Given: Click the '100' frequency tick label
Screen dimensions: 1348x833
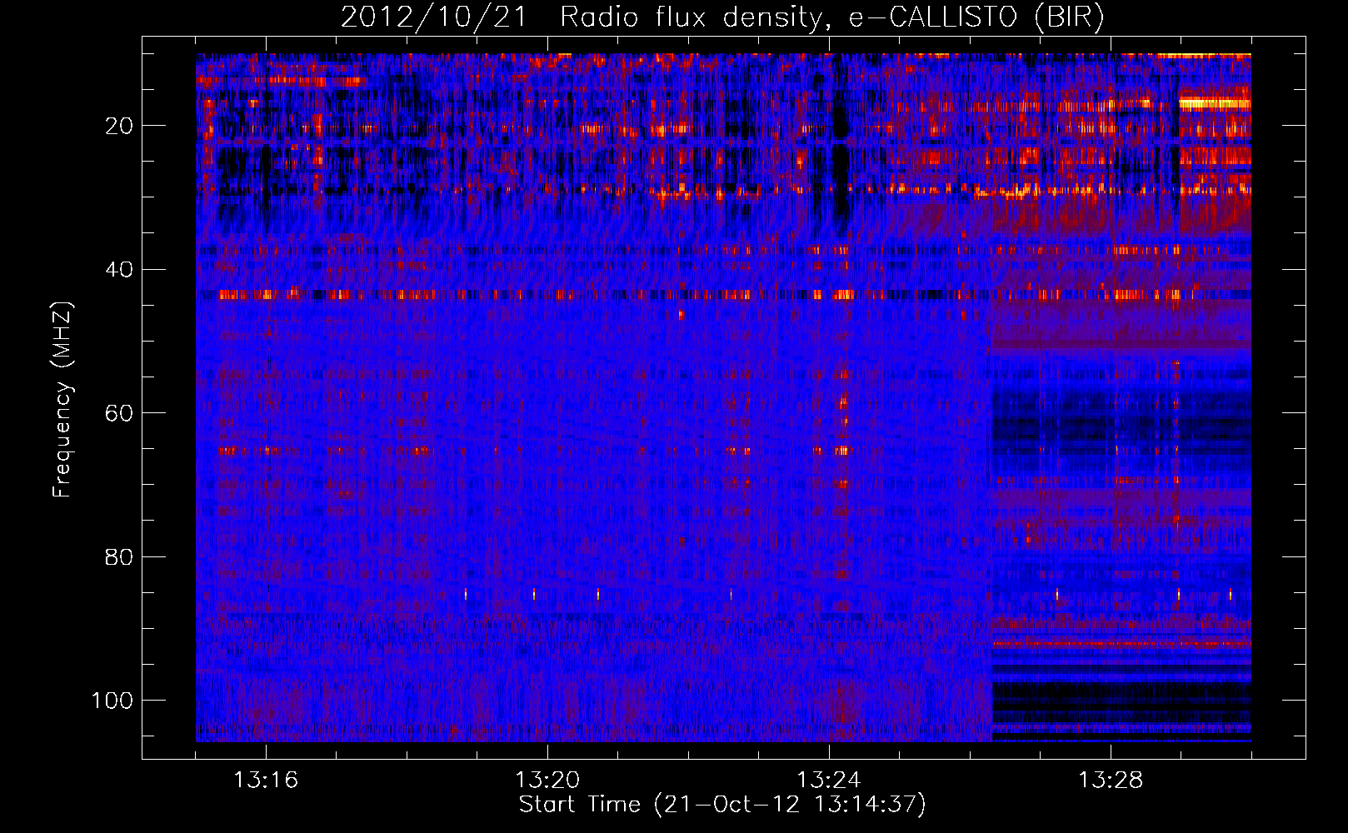Looking at the screenshot, I should click(x=112, y=701).
